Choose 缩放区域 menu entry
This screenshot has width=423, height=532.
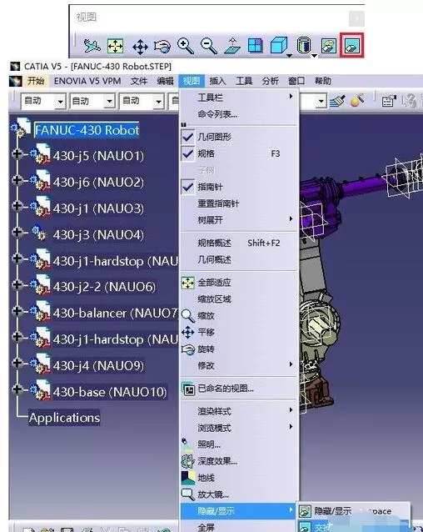239,299
